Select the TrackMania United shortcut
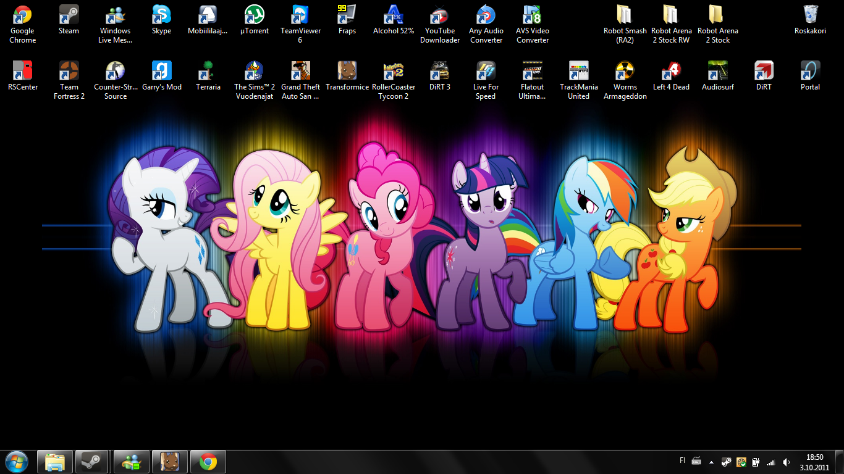 (579, 81)
